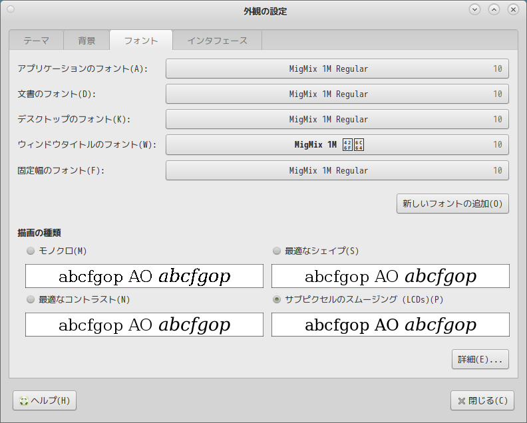
Task: Open help with ヘルプ(H) button
Action: [x=45, y=400]
